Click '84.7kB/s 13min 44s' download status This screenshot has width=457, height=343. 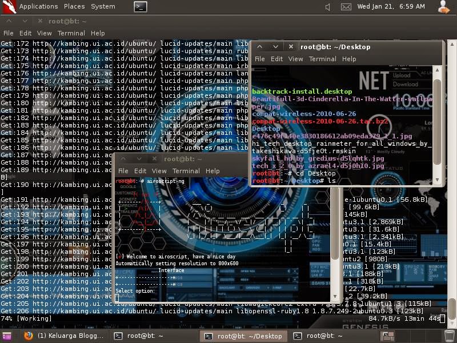(x=404, y=318)
